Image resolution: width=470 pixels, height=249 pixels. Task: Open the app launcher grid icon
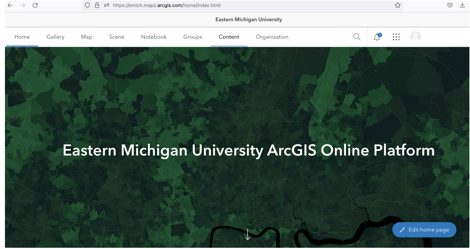point(396,37)
